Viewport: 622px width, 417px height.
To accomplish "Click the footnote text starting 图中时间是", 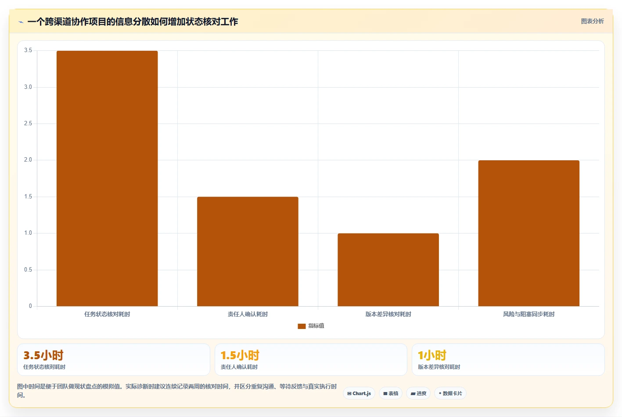I will coord(177,391).
